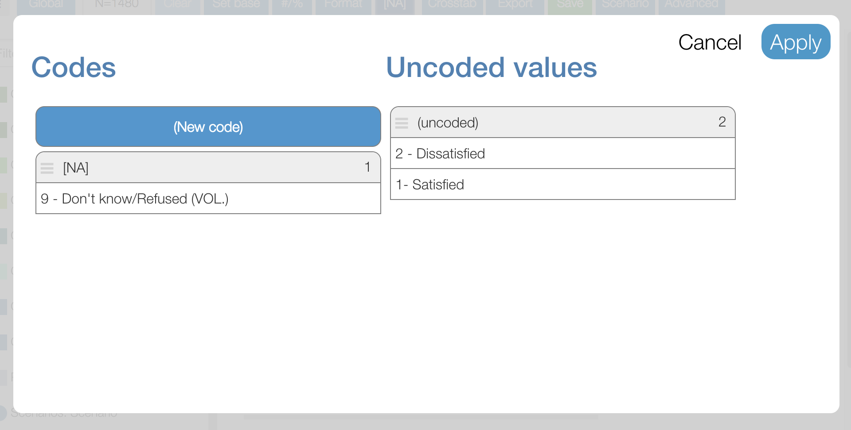Click the count 2 on the (uncoded) group

click(x=722, y=122)
